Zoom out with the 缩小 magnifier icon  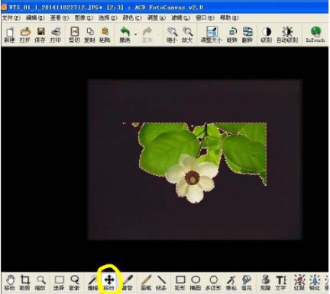[x=172, y=32]
